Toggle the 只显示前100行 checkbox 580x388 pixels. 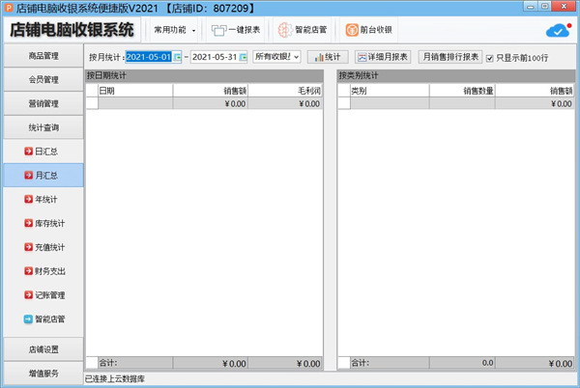coord(490,58)
